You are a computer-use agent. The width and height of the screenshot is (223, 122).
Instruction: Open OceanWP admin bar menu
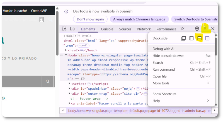click(x=39, y=11)
